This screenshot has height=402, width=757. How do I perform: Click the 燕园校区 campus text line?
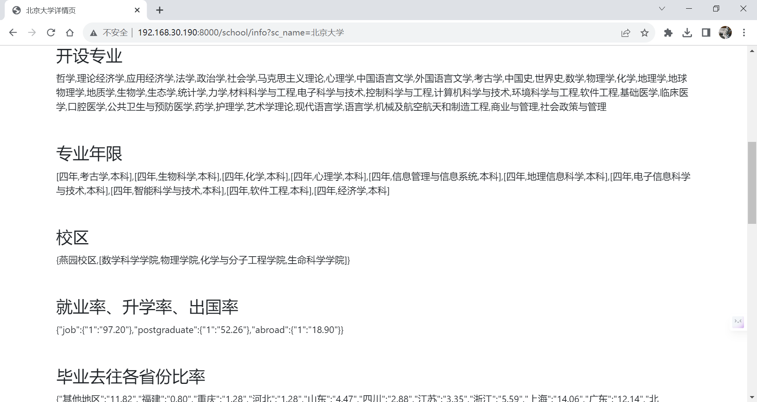click(203, 260)
